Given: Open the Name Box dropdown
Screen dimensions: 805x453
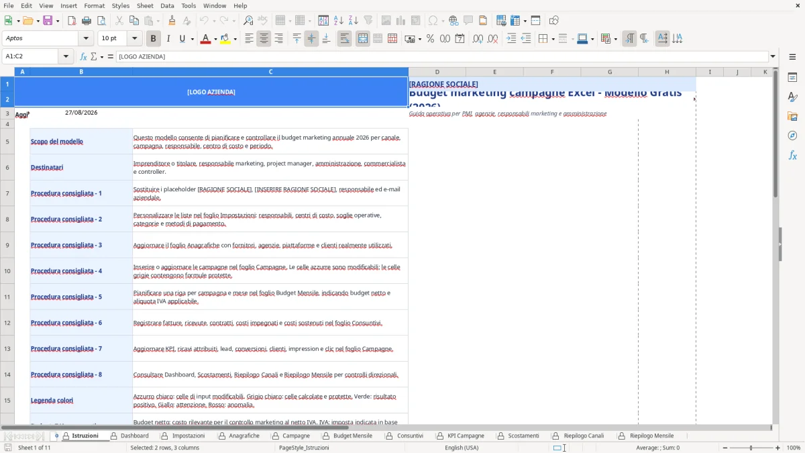Looking at the screenshot, I should pos(66,56).
